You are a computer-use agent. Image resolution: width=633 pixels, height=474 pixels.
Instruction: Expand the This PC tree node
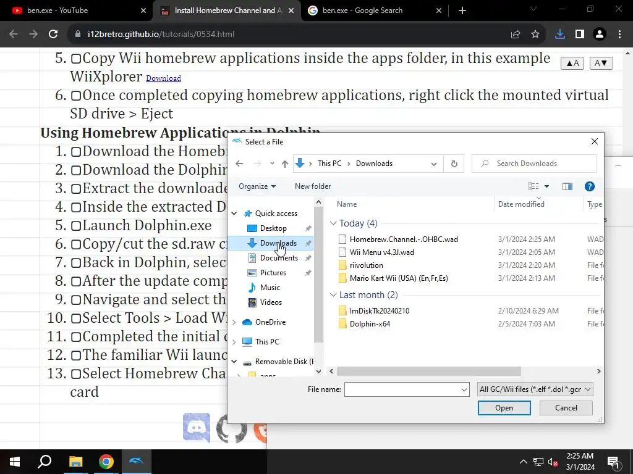coord(234,342)
